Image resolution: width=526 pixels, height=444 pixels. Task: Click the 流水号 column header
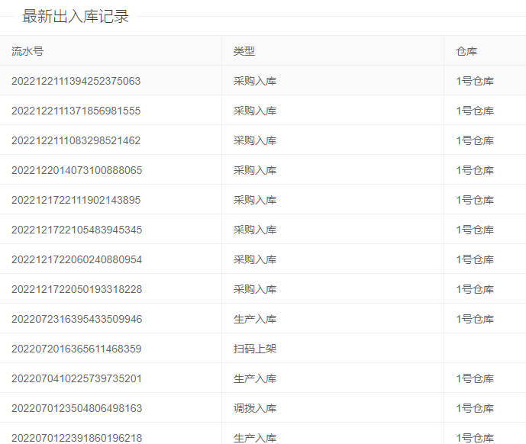tap(27, 51)
